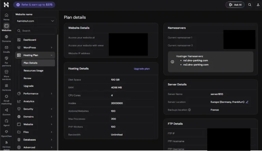Open Dashboard in sidebar

[x=30, y=40]
